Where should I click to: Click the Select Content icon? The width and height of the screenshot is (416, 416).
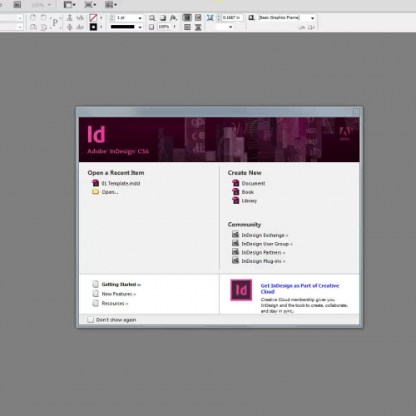coord(70,27)
